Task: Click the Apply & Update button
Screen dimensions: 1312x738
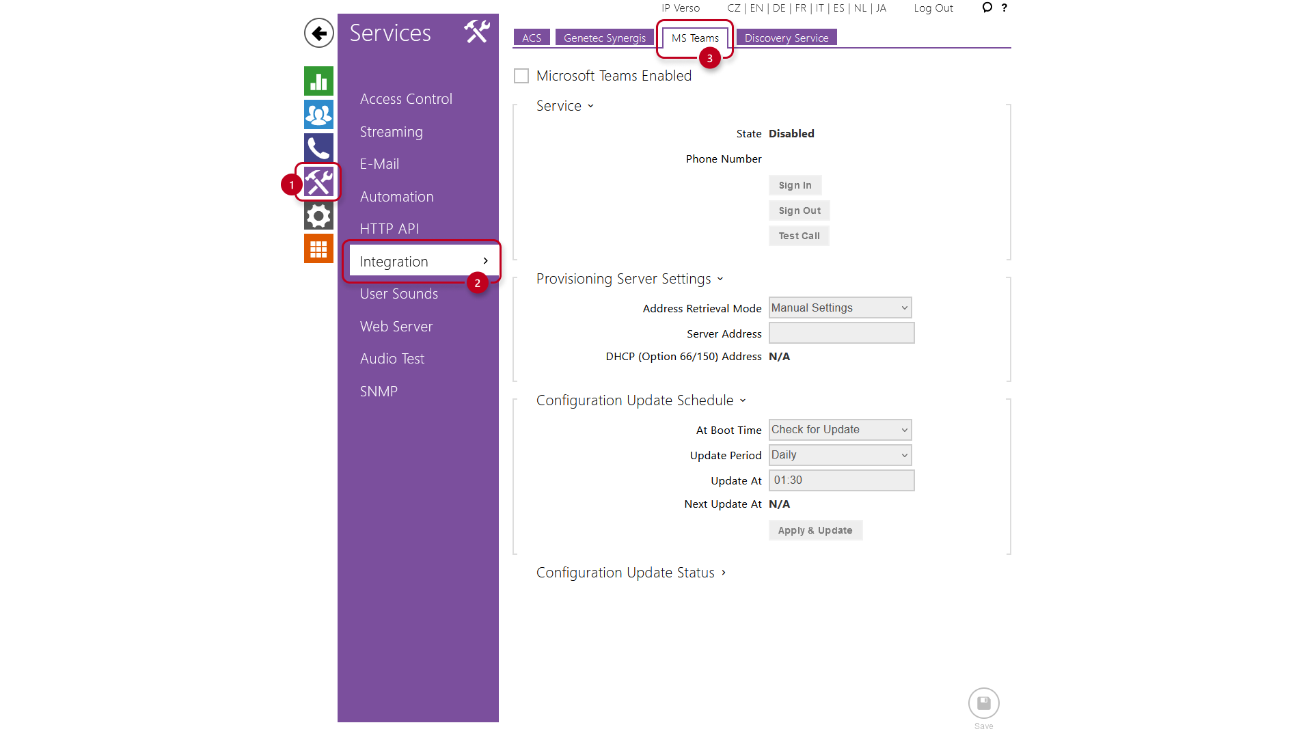Action: point(815,530)
